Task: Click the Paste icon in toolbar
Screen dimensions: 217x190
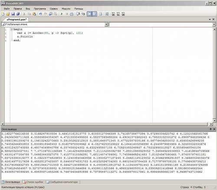Action: (34, 14)
